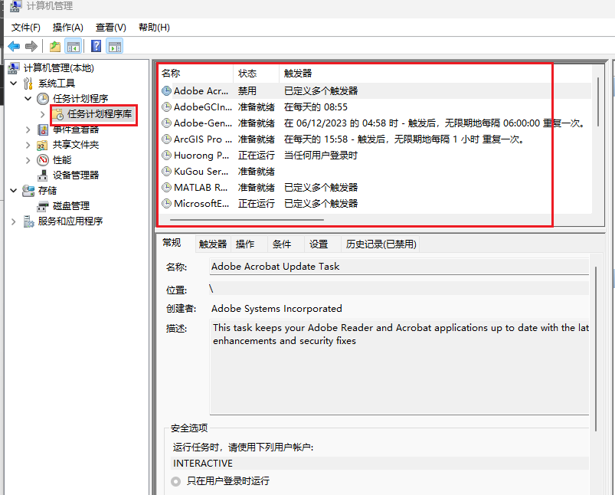Expand the 性能 tree node
The height and width of the screenshot is (495, 615).
(x=28, y=160)
